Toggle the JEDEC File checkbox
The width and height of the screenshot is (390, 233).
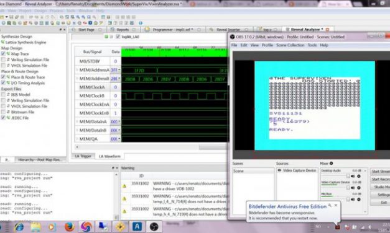tap(3, 118)
